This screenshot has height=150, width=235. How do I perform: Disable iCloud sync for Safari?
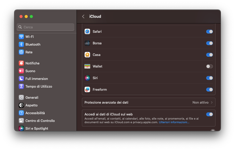(209, 31)
